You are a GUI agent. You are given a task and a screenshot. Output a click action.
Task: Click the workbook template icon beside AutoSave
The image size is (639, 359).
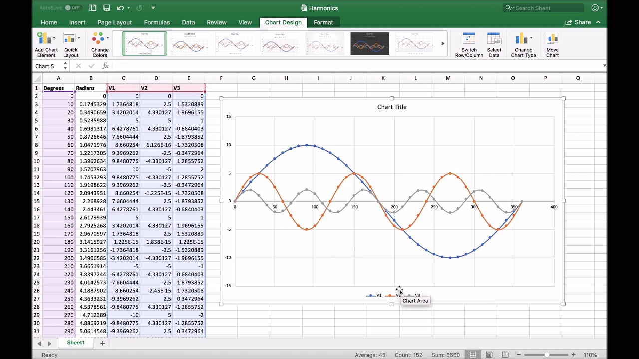[93, 8]
